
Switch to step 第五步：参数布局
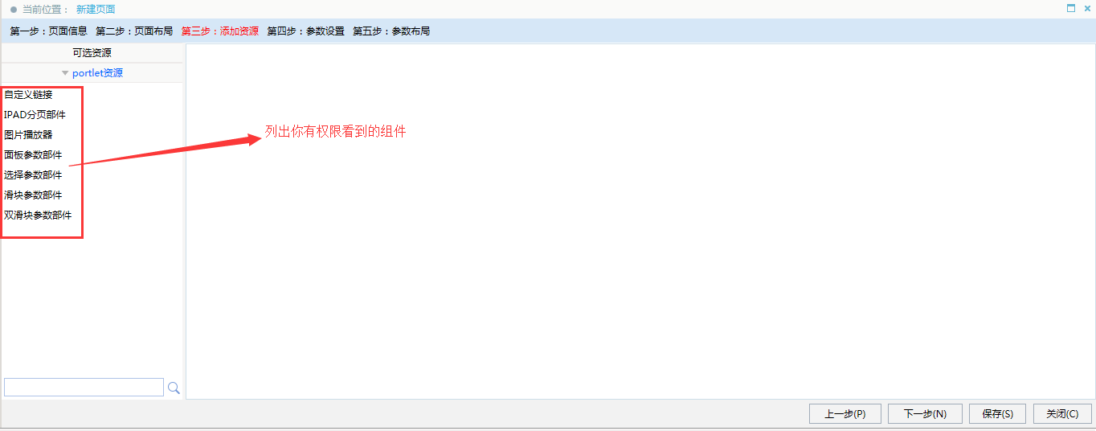[391, 31]
